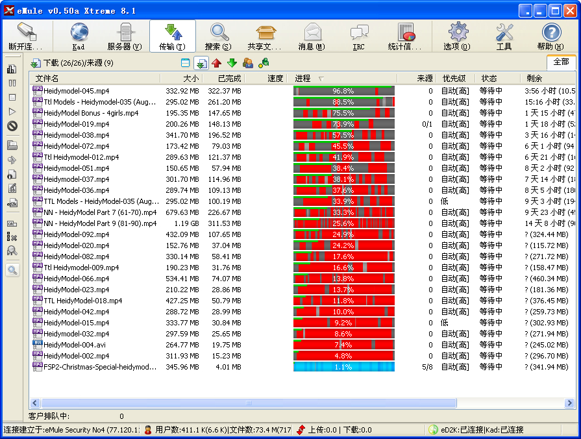
Task: Click the priority bar-chart icon in sidebar
Action: pos(12,69)
